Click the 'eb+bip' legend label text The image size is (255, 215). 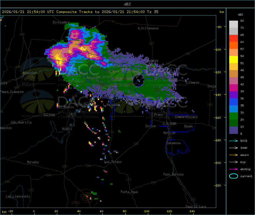(245, 169)
